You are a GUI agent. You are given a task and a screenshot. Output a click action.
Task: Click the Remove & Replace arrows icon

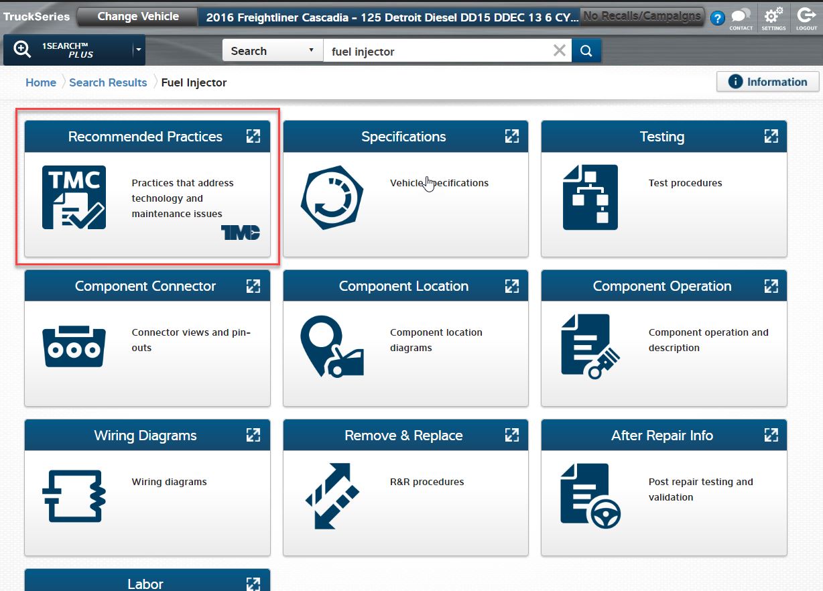click(x=332, y=496)
